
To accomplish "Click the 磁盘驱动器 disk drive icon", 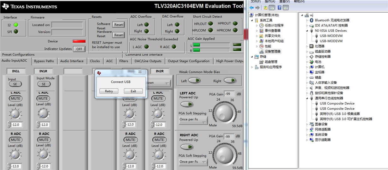I will tap(312, 52).
